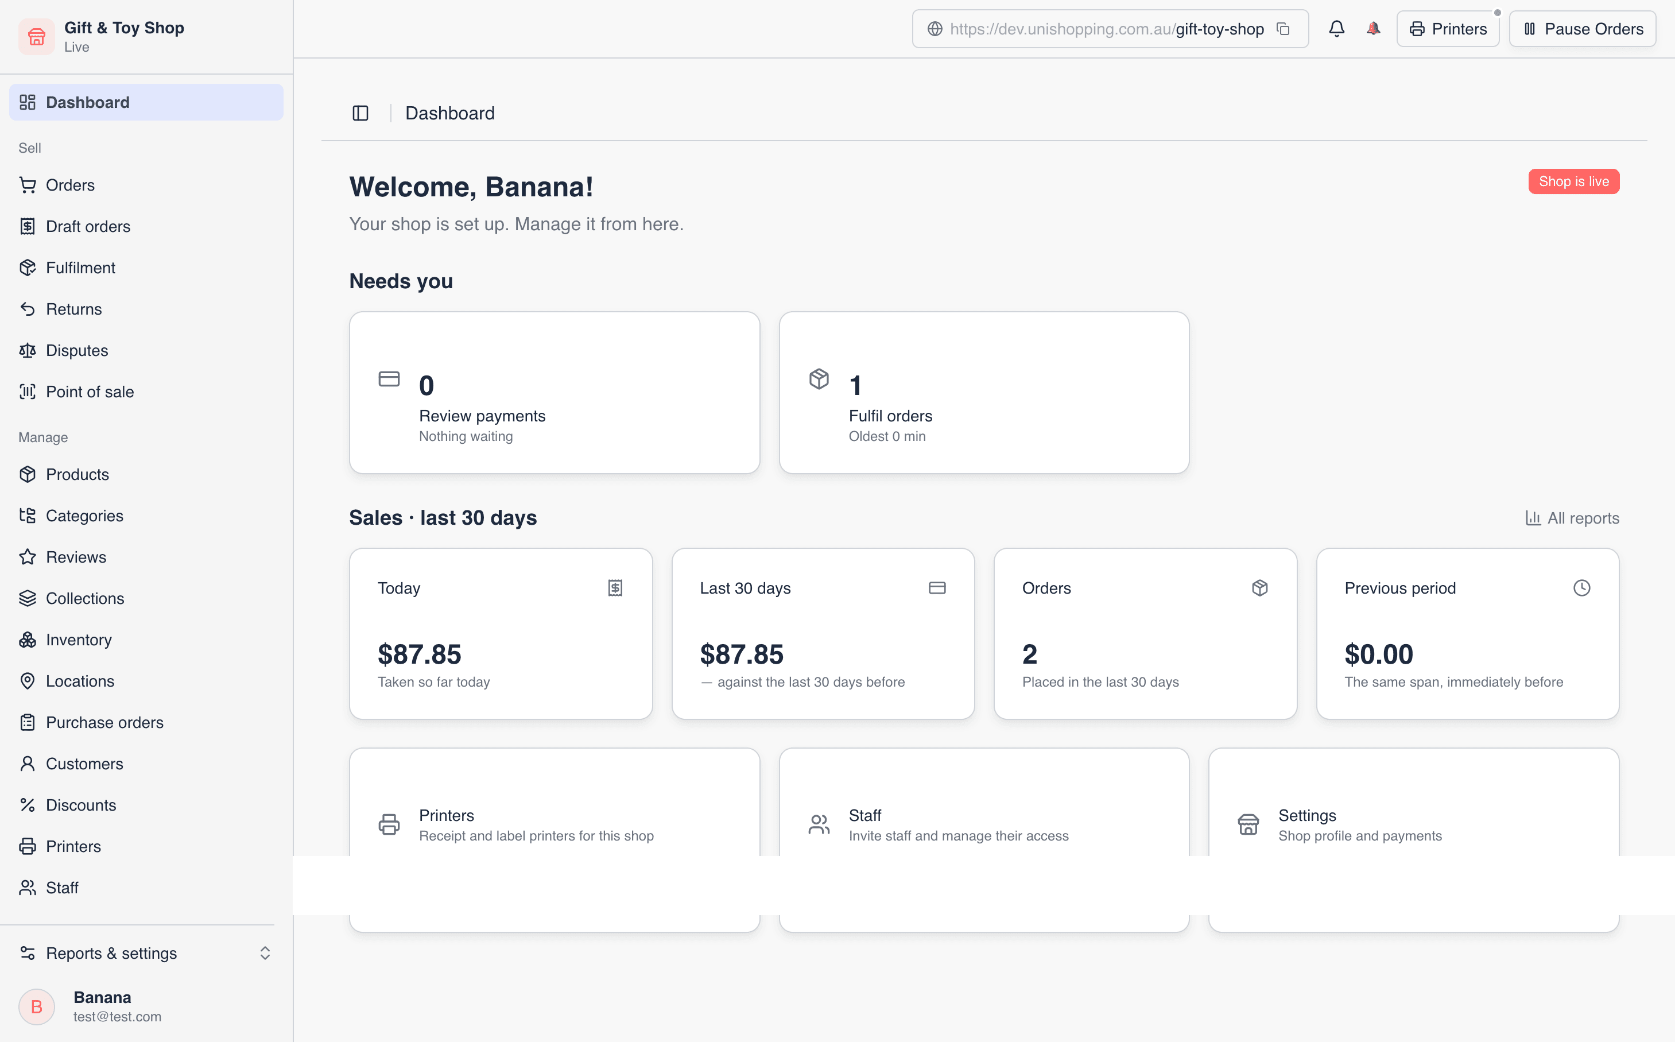
Task: Click the 'Nothing waiting' text
Action: tap(466, 436)
